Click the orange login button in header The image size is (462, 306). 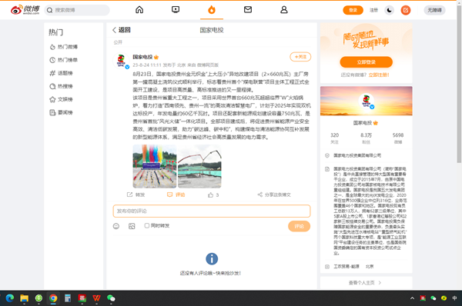coord(353,10)
